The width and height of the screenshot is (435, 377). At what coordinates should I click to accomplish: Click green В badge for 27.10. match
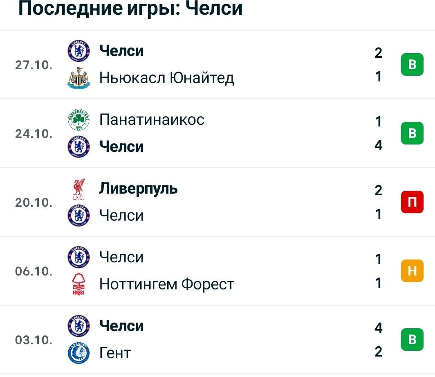click(x=412, y=64)
